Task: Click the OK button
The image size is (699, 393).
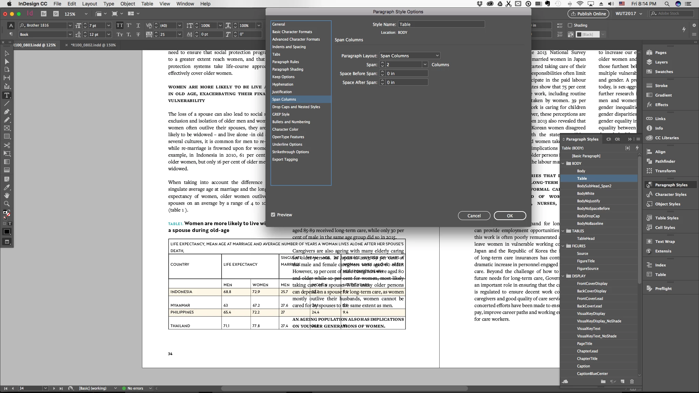Action: point(510,216)
